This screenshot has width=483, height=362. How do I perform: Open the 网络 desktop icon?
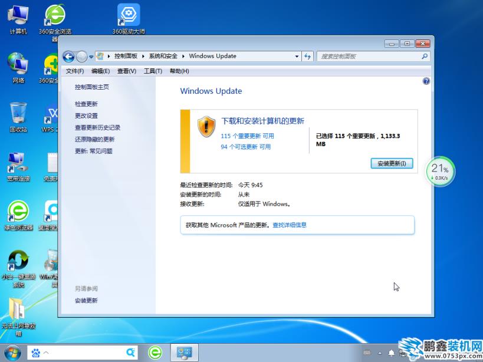coord(18,68)
